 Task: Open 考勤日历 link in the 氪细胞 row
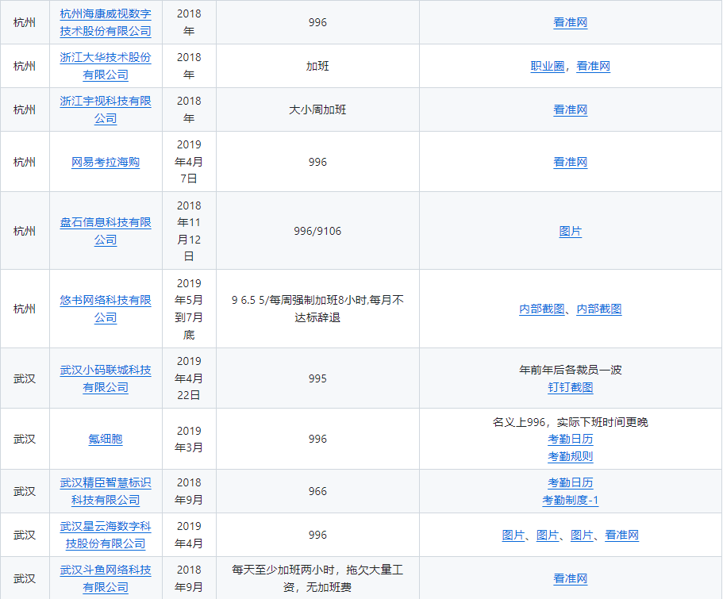(x=571, y=439)
